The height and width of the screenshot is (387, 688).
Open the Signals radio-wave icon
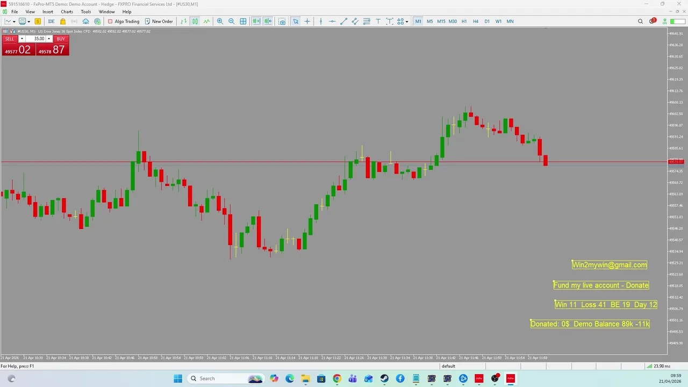pos(74,21)
